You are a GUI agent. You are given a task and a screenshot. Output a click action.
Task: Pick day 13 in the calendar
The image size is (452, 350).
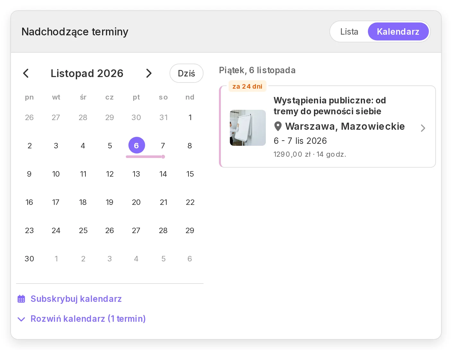pos(136,174)
